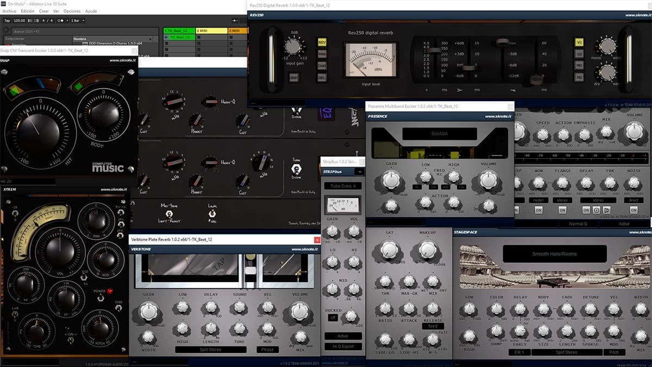Enable the DEL mode button on Rev250
This screenshot has height=367, width=652.
[x=322, y=77]
